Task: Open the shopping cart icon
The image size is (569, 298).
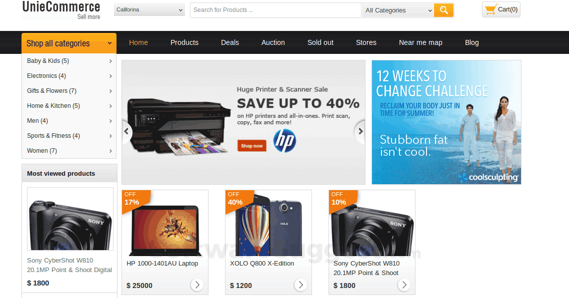Action: [x=490, y=9]
